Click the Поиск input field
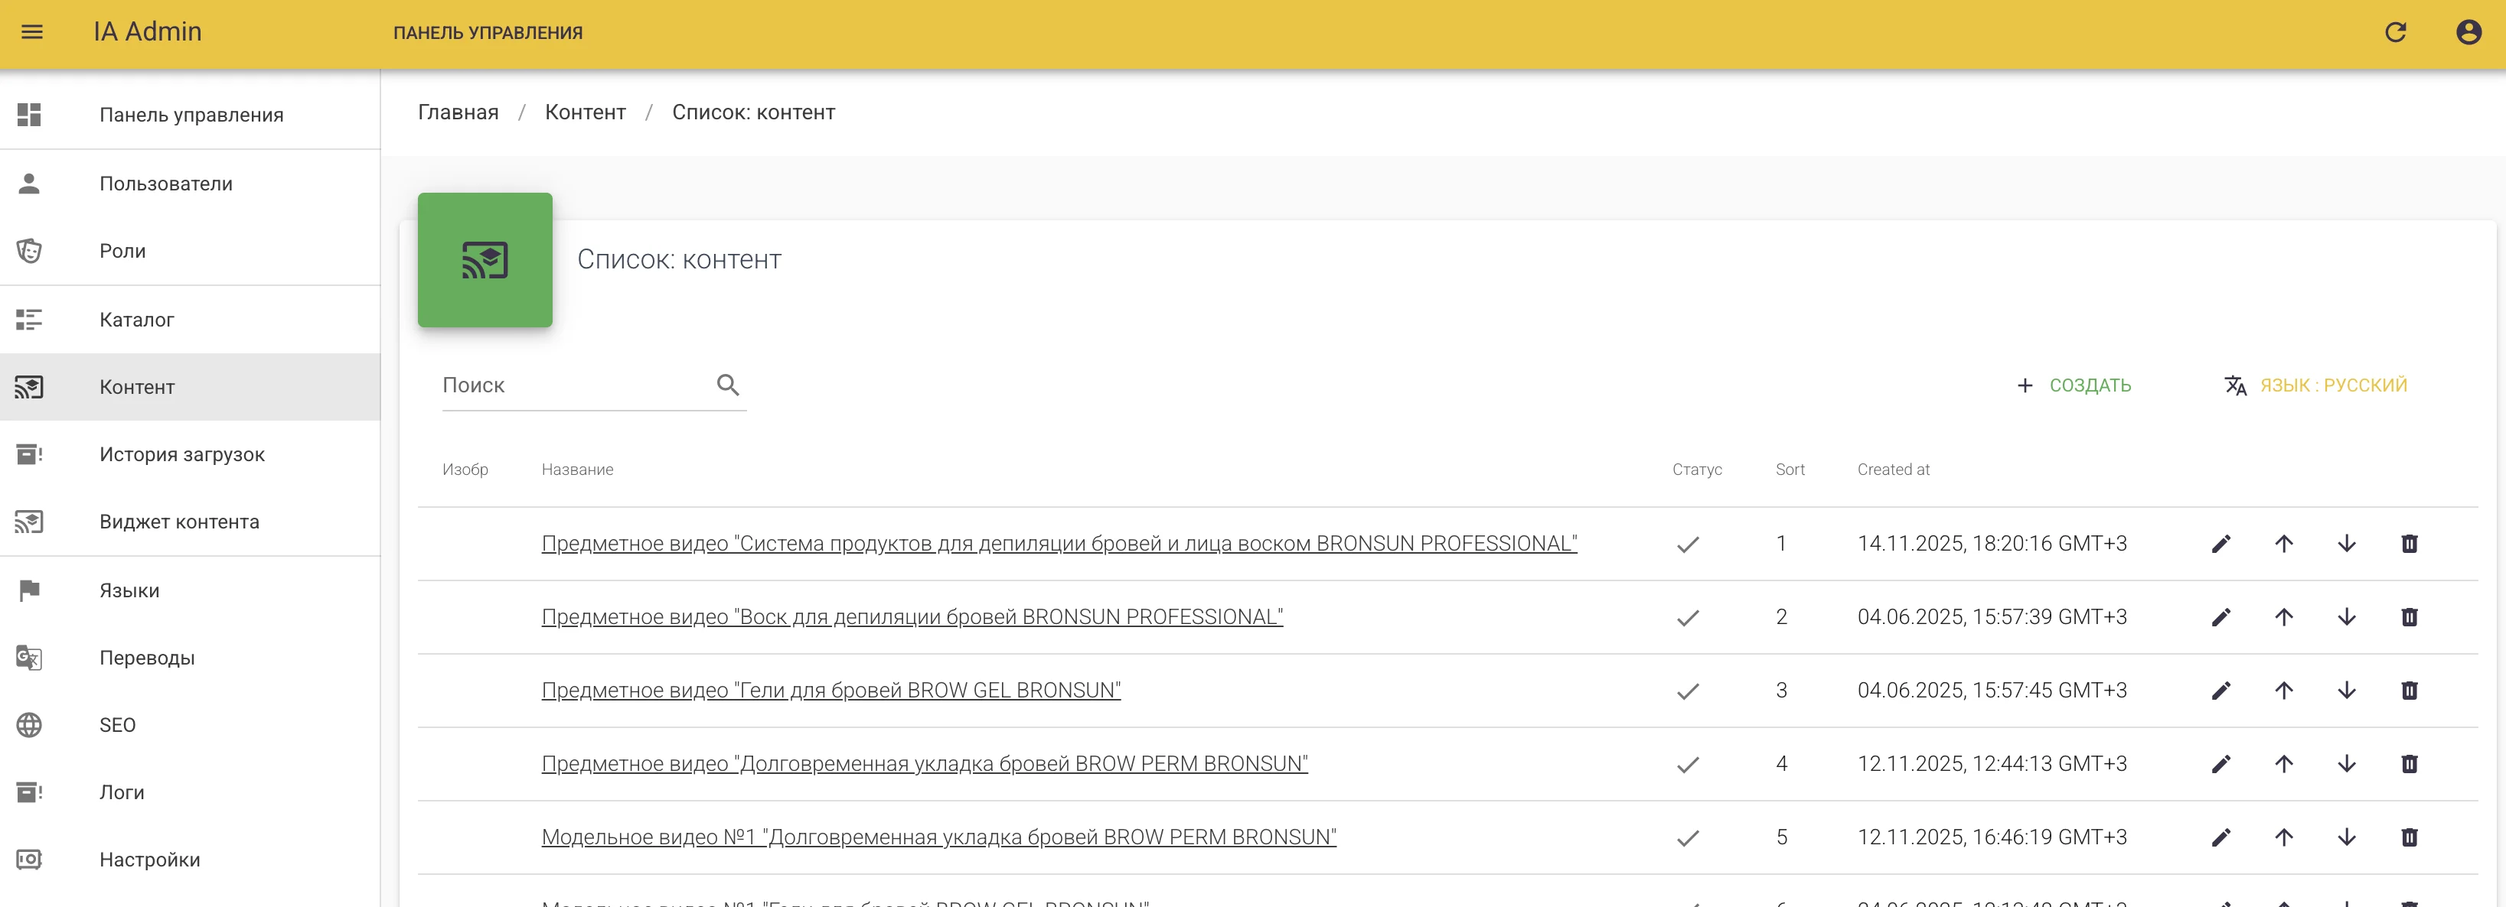This screenshot has height=907, width=2506. point(574,385)
